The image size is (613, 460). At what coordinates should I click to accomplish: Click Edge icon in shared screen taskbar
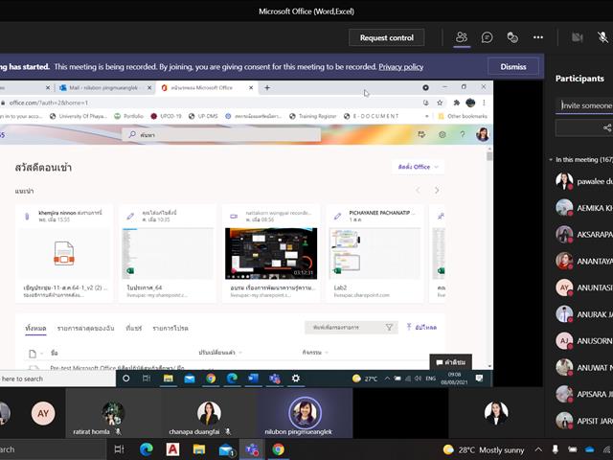[x=232, y=379]
